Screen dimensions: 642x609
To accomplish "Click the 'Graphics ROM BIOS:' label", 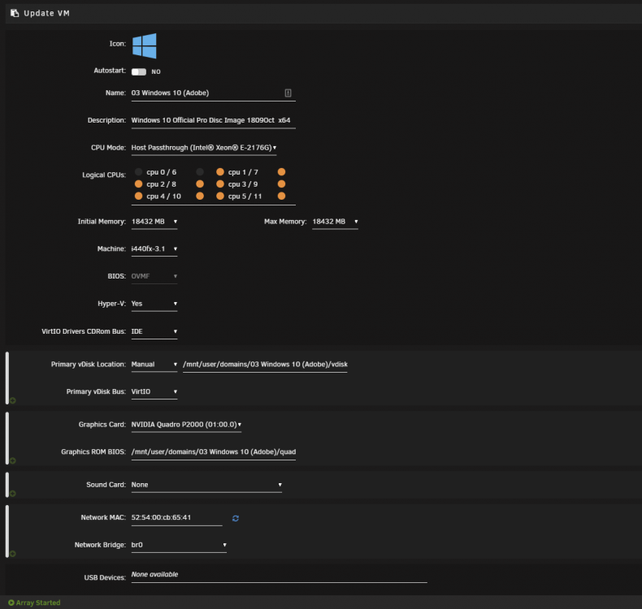I will pyautogui.click(x=93, y=452).
